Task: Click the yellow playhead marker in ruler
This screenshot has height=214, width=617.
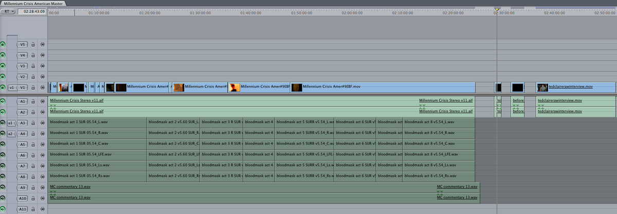Action: click(x=497, y=9)
